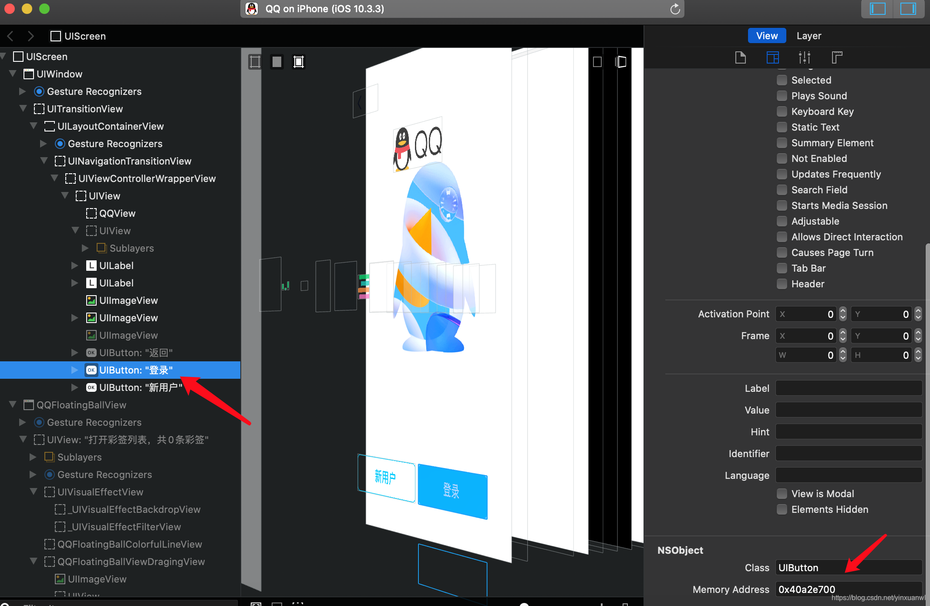Select the QQFloatingBallViewDragingView row
Image resolution: width=930 pixels, height=606 pixels.
coord(120,562)
